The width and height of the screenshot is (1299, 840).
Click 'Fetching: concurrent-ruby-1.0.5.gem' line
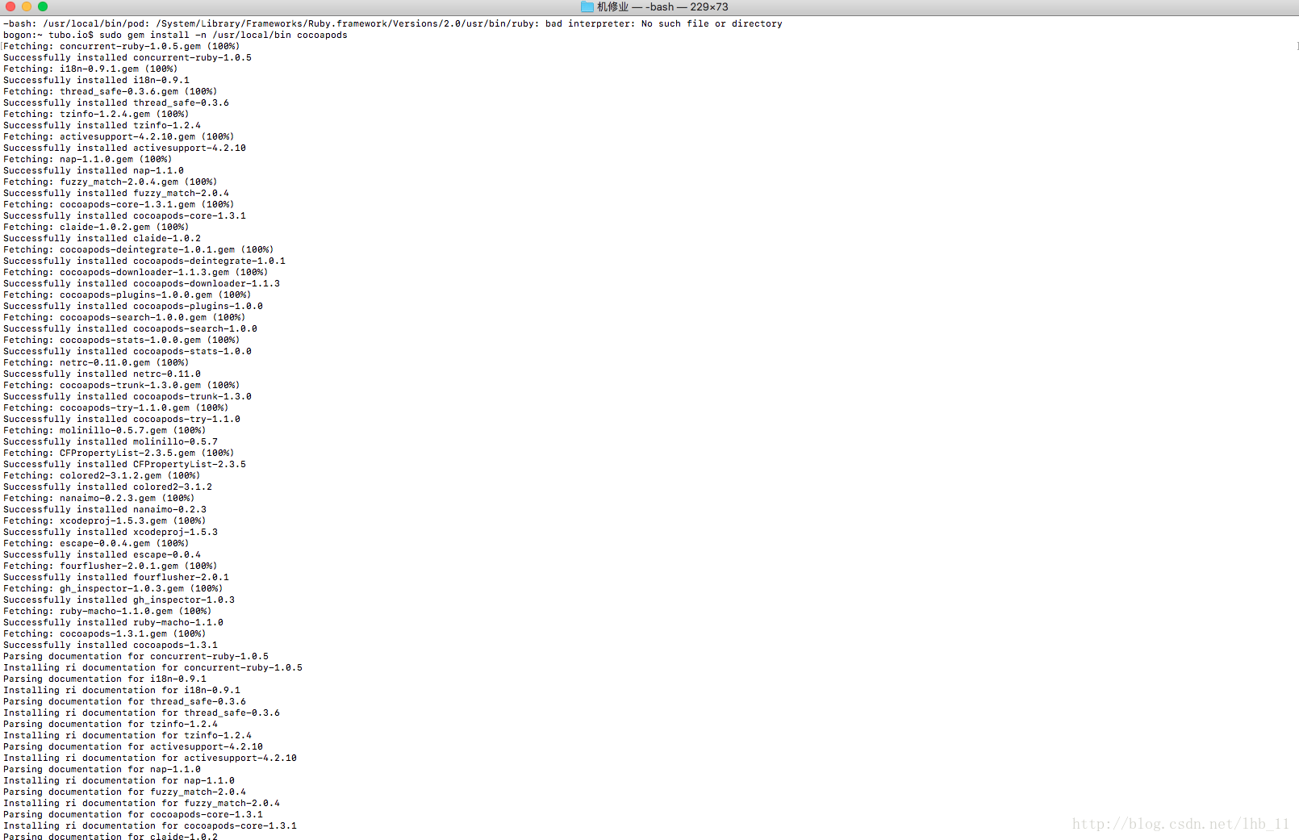[x=121, y=46]
